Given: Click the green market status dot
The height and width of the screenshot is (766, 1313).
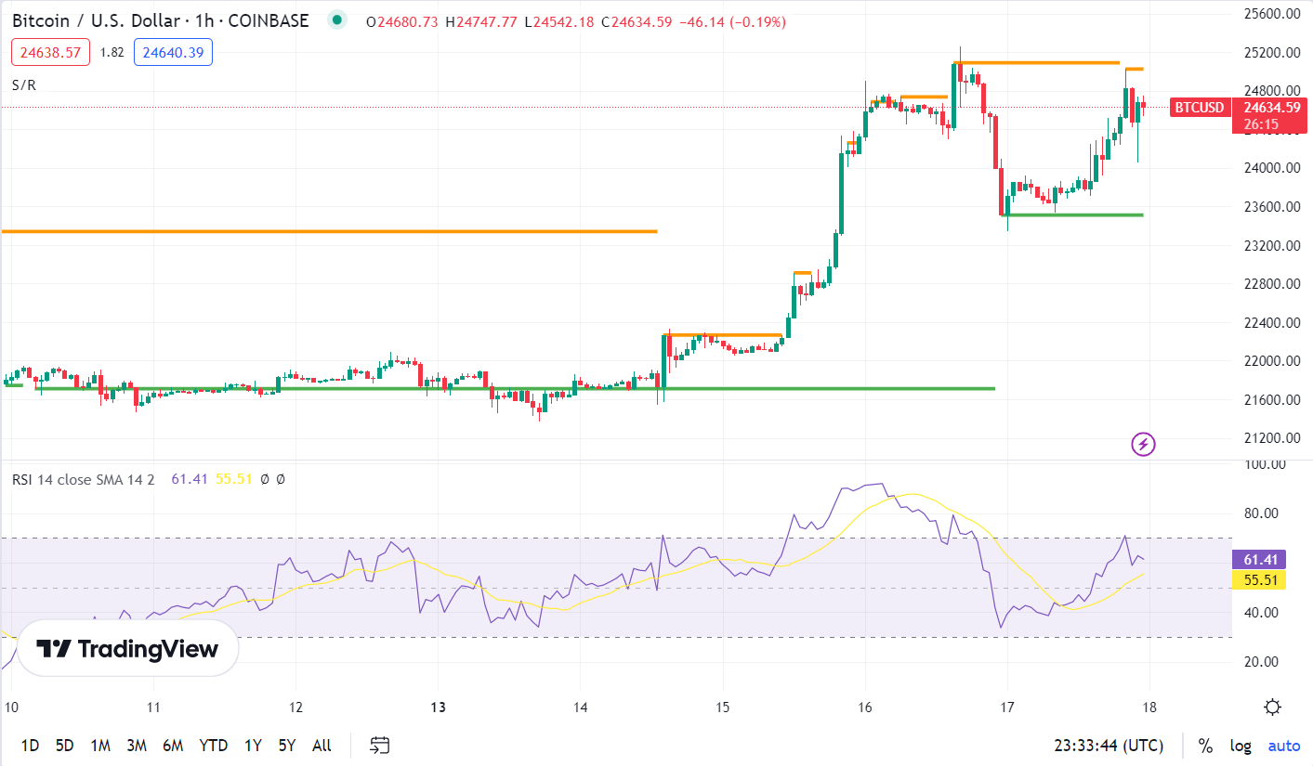Looking at the screenshot, I should tap(337, 19).
